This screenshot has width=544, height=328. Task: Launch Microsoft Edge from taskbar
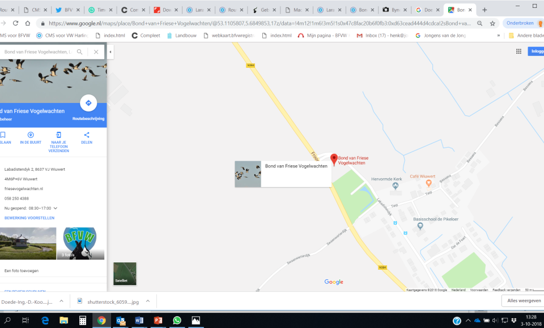coord(45,321)
